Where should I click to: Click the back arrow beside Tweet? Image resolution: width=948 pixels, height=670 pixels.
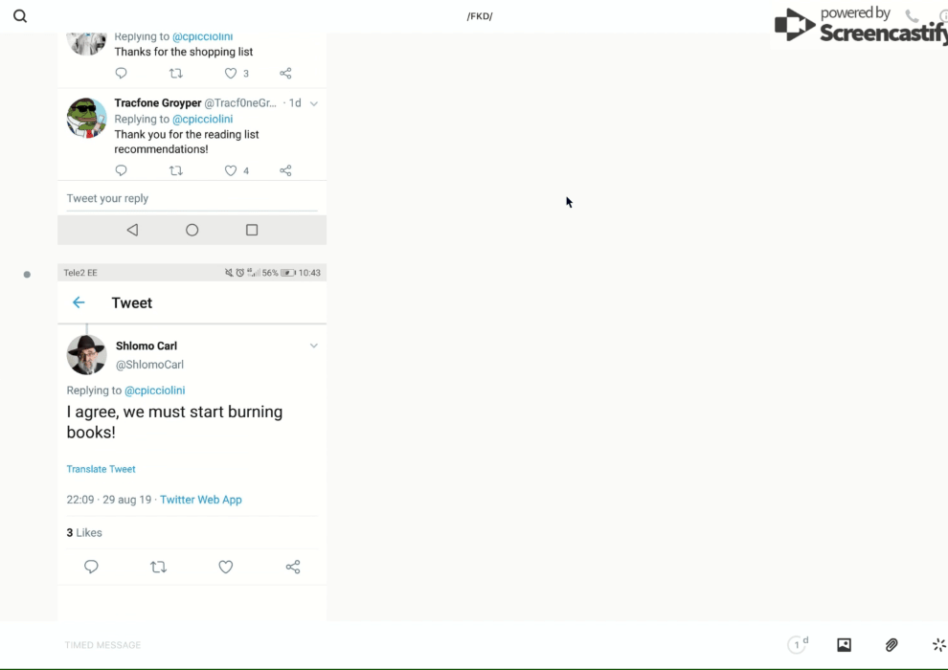click(x=79, y=302)
